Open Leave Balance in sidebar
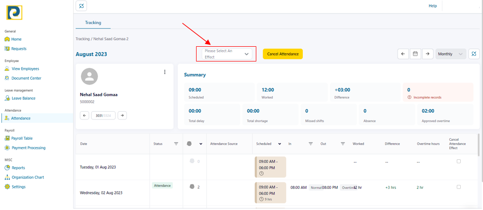This screenshot has width=483, height=210. coord(23,98)
